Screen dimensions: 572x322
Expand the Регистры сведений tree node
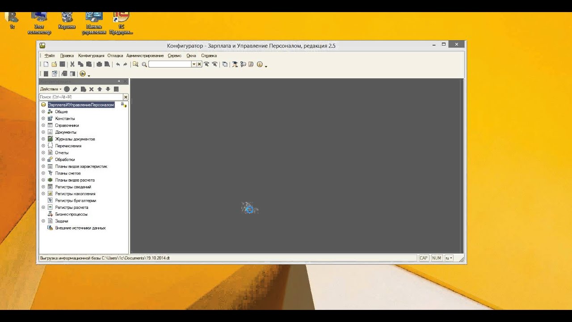click(x=43, y=187)
